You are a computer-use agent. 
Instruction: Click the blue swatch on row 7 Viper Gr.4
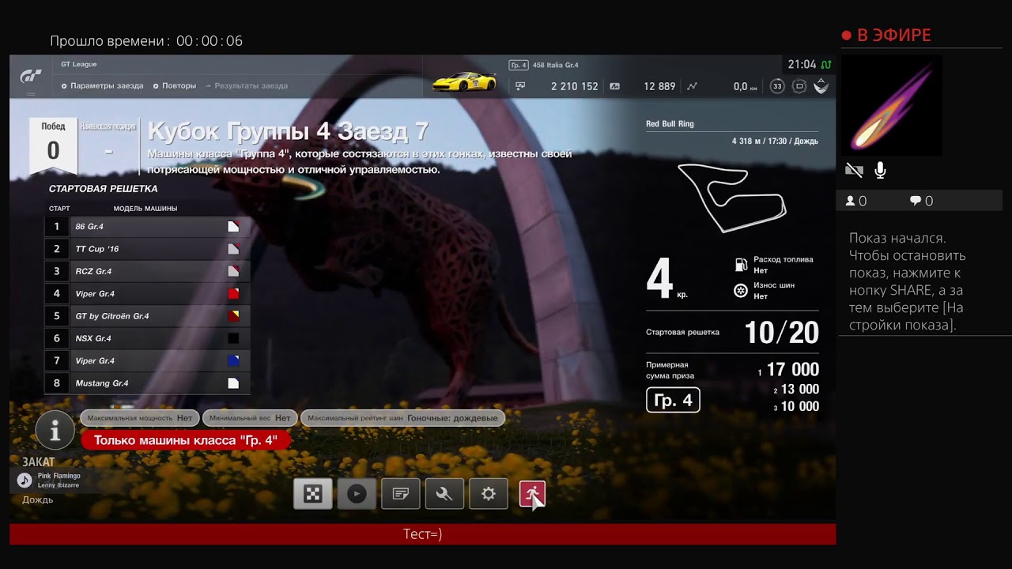click(233, 361)
